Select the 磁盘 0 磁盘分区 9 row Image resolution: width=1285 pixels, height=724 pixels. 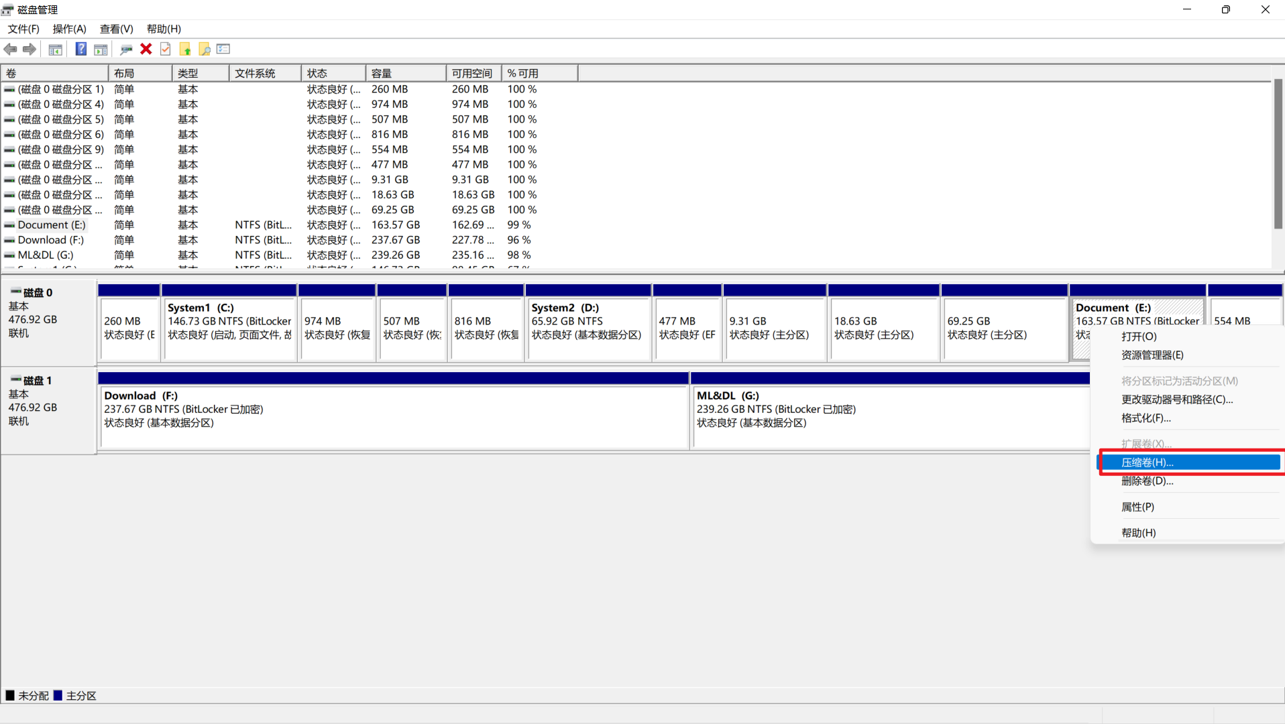point(288,149)
